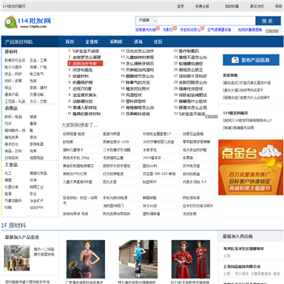The height and width of the screenshot is (284, 284).
Task: Click ranked item 9 动脉硬化症
Action: (82, 101)
